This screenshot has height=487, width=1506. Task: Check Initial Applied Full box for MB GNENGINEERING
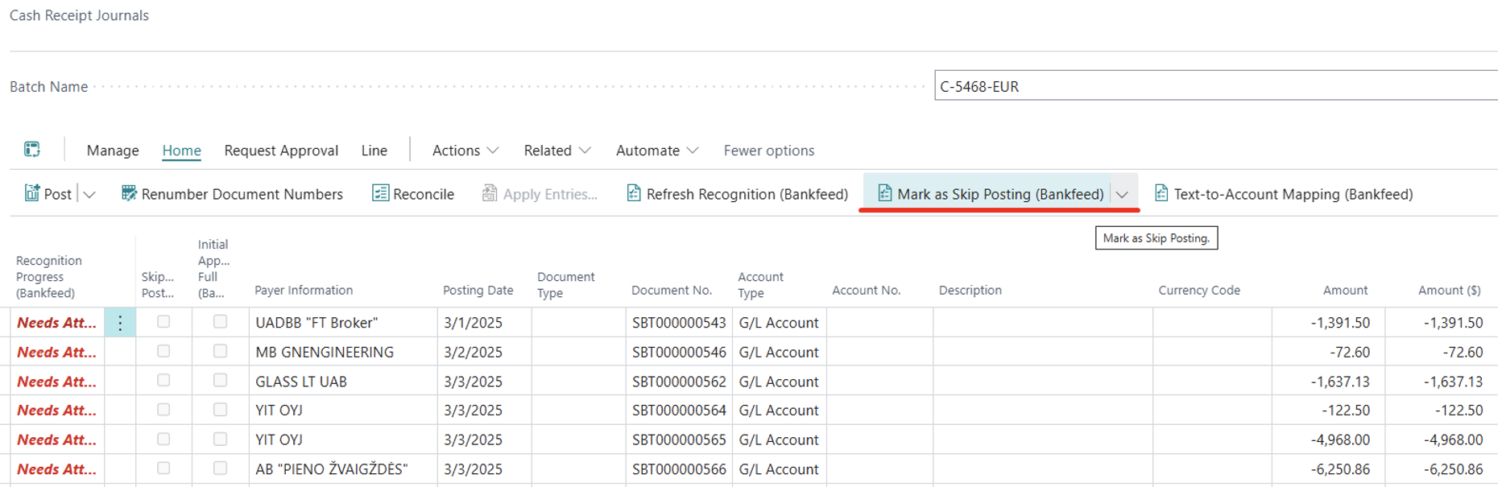click(220, 351)
